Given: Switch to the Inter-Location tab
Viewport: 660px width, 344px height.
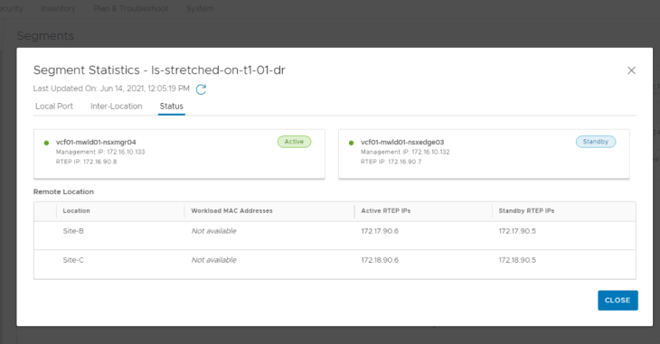Looking at the screenshot, I should coord(116,107).
